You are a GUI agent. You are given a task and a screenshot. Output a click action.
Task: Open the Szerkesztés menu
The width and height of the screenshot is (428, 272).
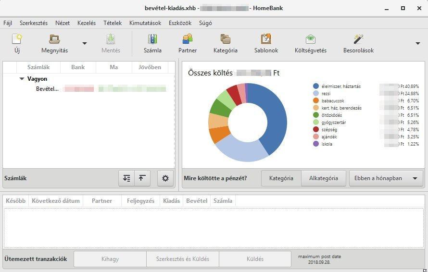click(x=34, y=23)
